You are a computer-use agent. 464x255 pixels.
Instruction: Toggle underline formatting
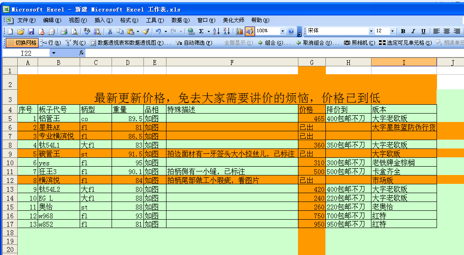423,31
